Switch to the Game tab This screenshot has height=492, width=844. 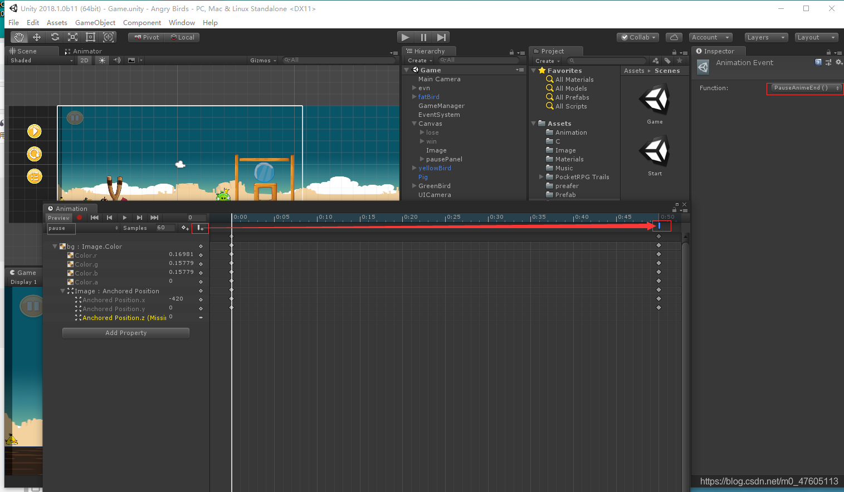click(x=23, y=273)
